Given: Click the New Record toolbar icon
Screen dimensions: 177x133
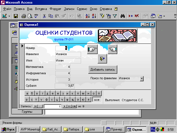Looking at the screenshot, I should (x=131, y=16).
